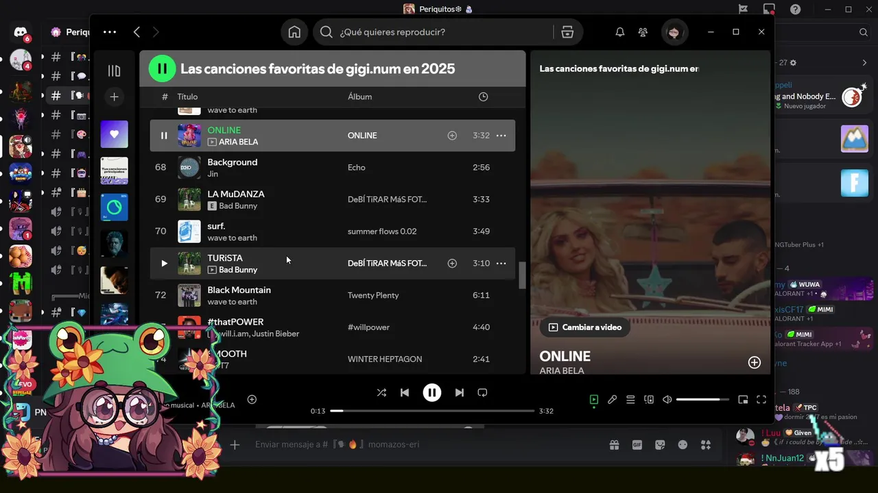Mute Spotify volume speaker icon

point(667,400)
